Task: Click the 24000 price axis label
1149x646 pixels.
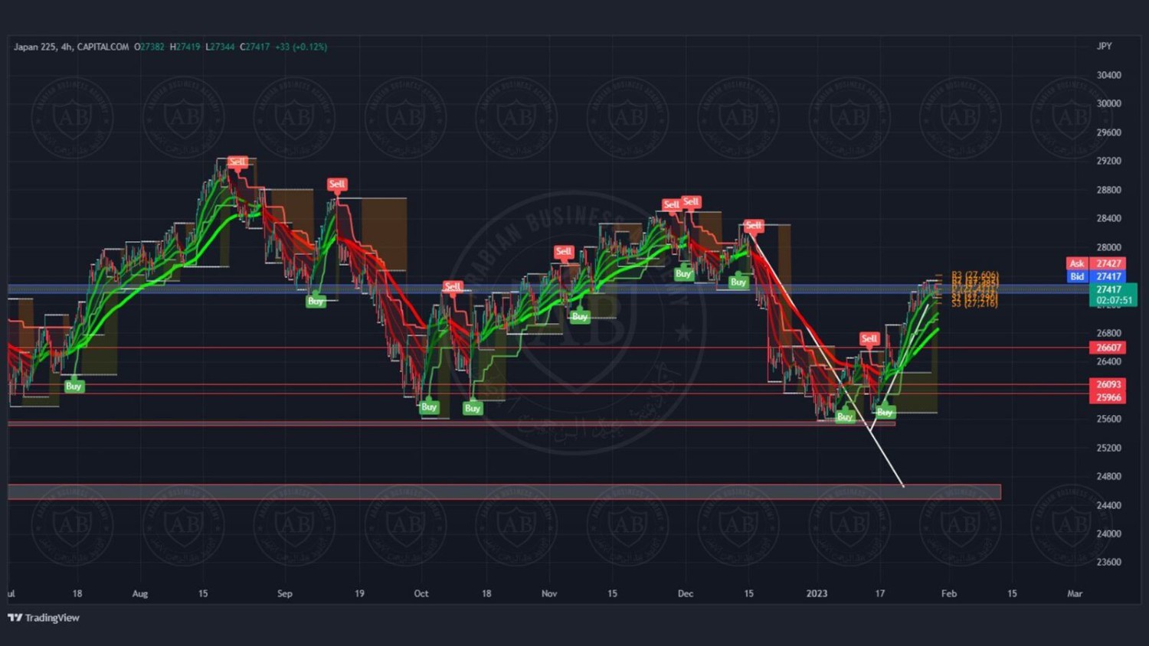Action: pos(1108,533)
